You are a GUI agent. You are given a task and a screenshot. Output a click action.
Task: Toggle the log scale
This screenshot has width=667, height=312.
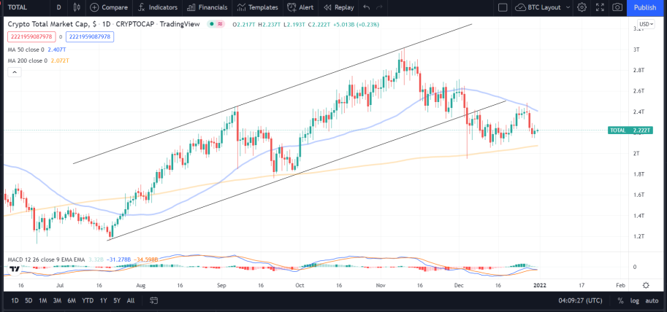pyautogui.click(x=635, y=300)
